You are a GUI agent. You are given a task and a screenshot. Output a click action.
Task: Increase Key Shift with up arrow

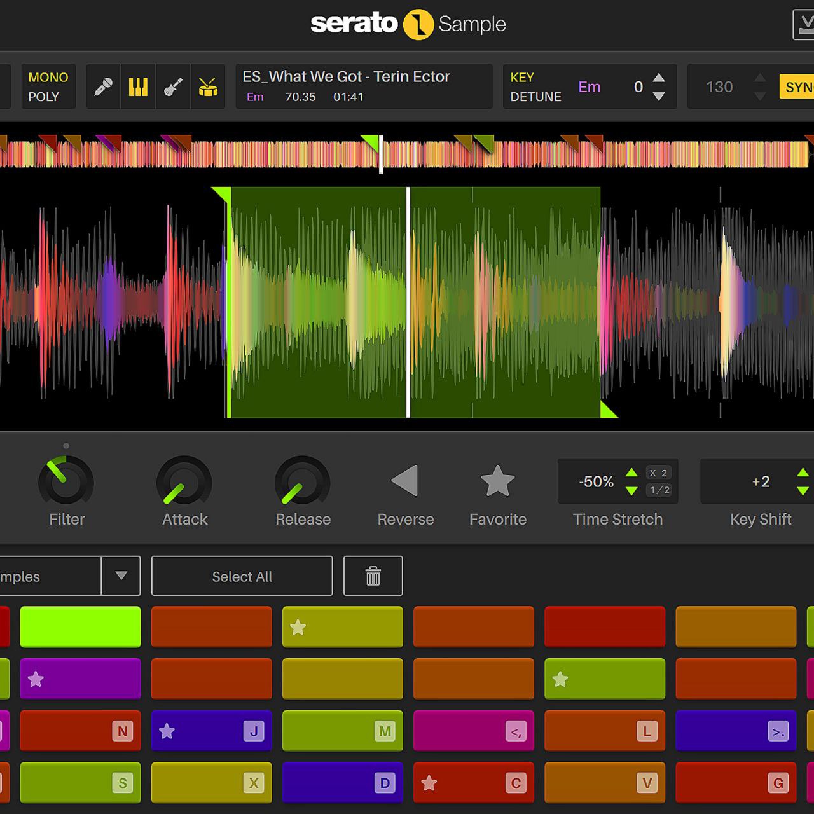[803, 473]
